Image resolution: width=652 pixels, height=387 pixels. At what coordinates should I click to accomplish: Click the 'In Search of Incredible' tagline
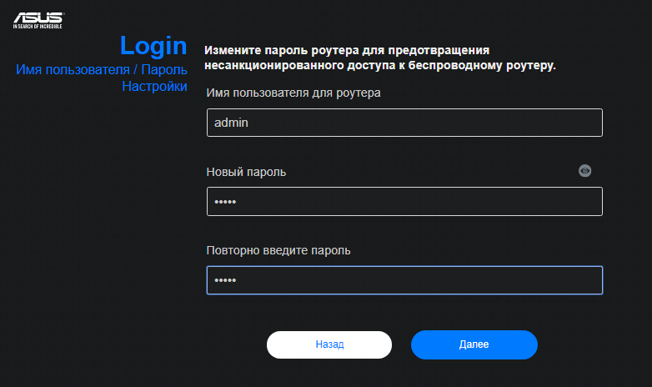[38, 27]
